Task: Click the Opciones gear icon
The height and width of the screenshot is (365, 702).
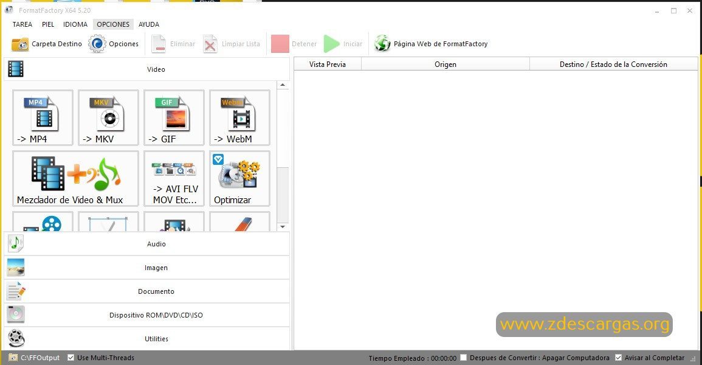Action: (x=97, y=44)
